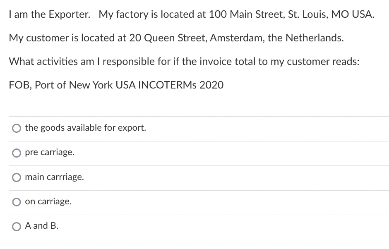Pick the 'A and B.' answer option
Viewport: 389px width, 249px height.
coord(17,226)
